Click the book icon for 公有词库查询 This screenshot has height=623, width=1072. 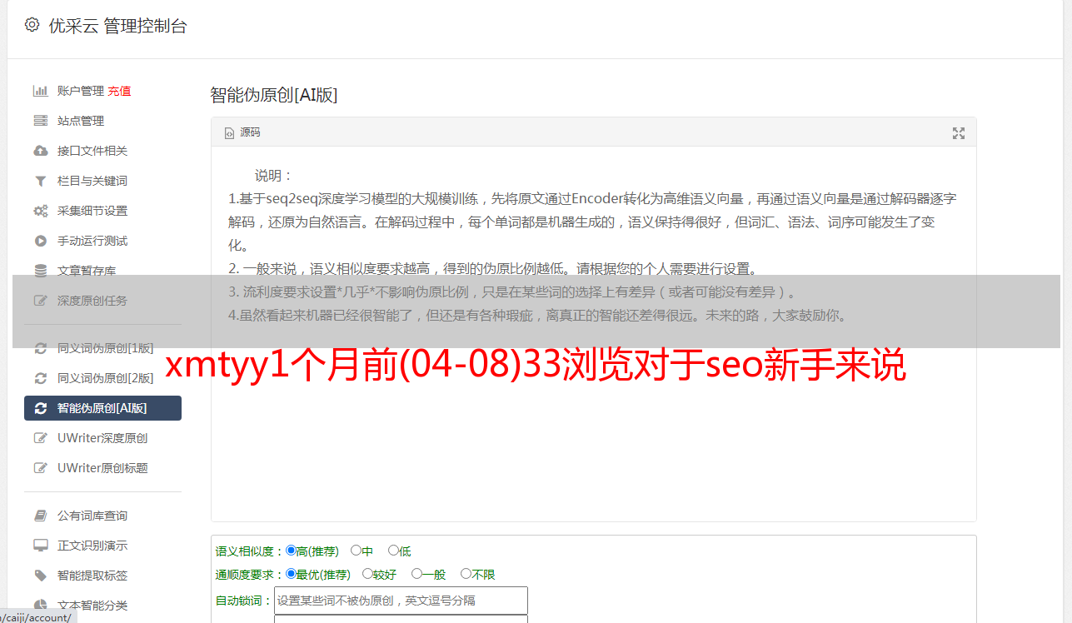point(40,516)
